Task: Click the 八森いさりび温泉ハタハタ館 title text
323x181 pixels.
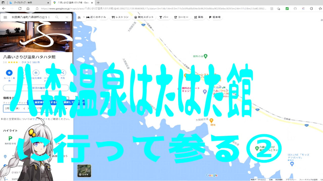Action: [29, 57]
